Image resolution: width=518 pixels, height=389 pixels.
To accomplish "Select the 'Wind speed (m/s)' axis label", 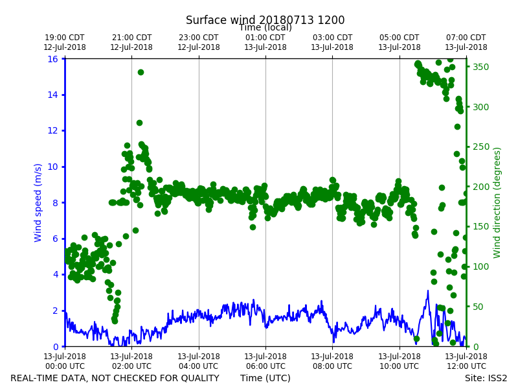I will tap(38, 203).
